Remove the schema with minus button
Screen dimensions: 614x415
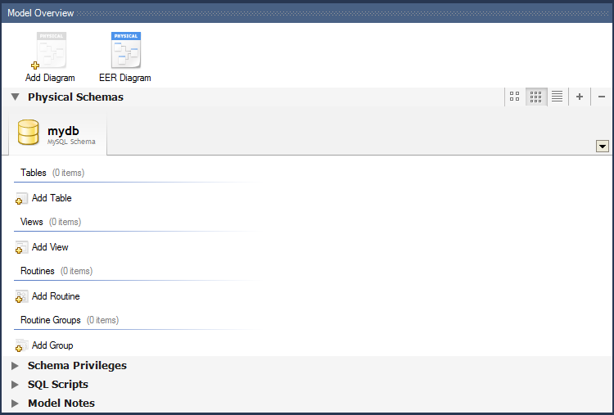pos(602,97)
